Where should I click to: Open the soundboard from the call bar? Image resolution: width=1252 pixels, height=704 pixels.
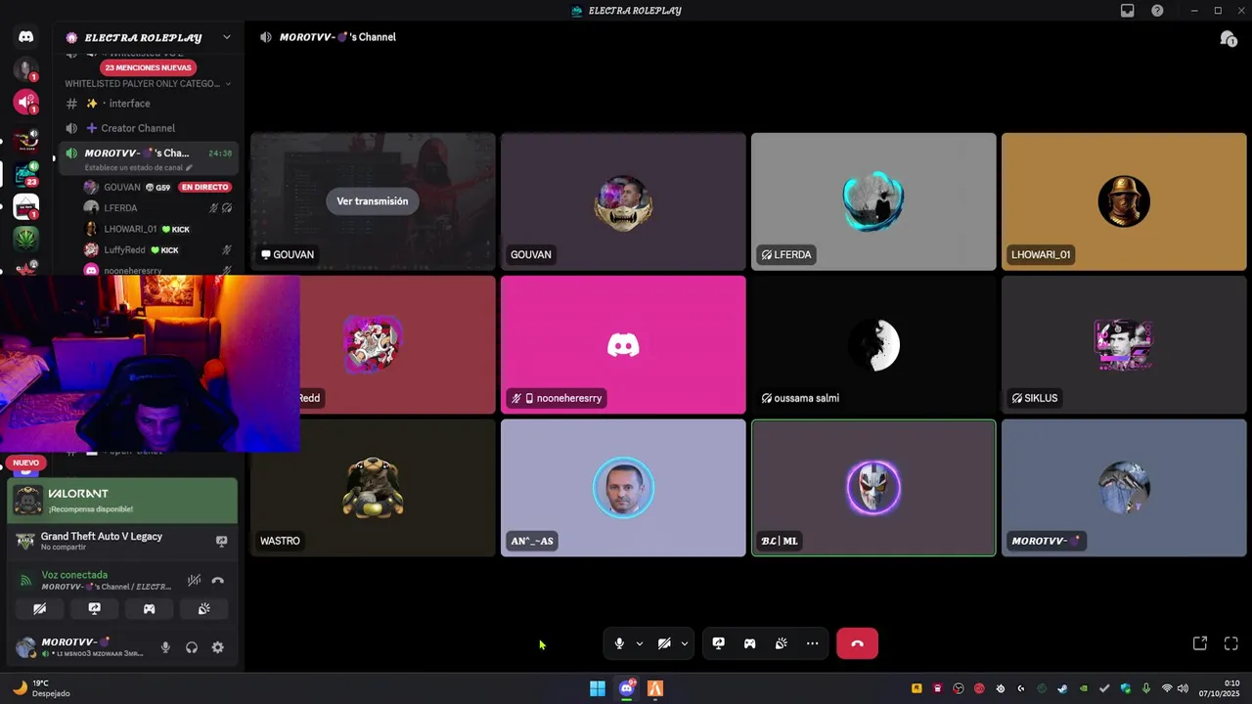click(x=781, y=643)
